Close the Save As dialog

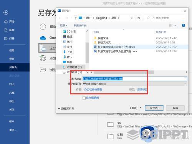tap(185, 11)
